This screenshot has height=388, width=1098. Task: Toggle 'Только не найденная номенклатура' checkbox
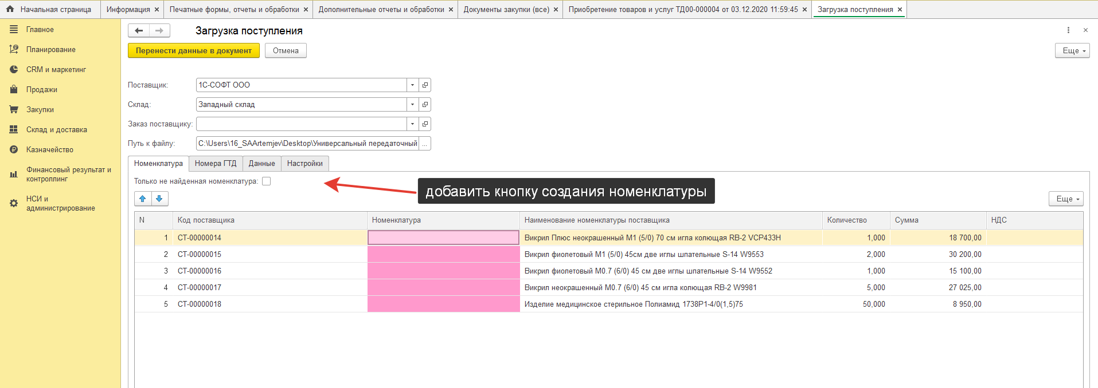[267, 181]
